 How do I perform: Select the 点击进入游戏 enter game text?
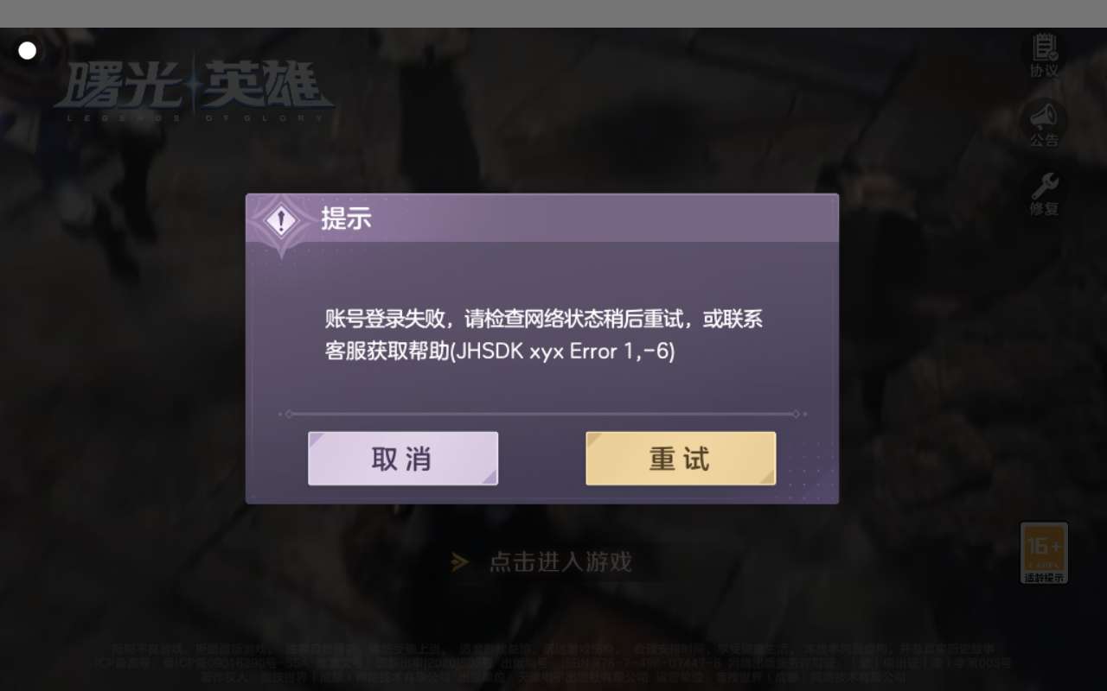coord(560,562)
